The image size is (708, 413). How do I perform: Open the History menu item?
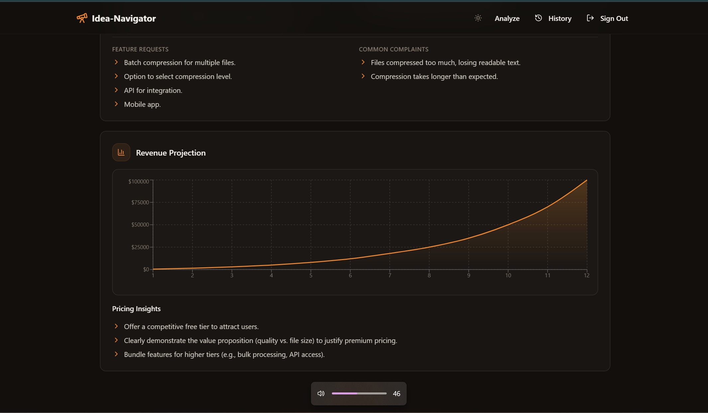click(x=560, y=19)
